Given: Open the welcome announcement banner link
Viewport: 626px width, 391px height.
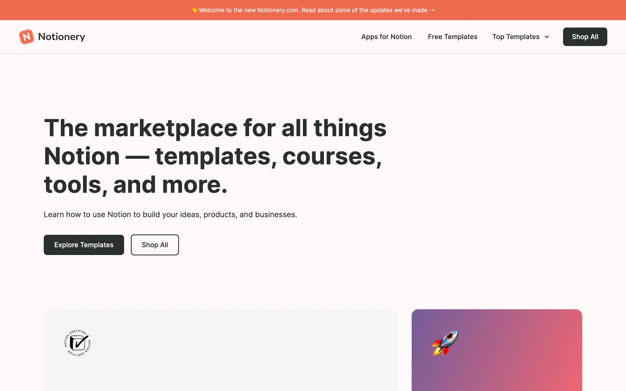Looking at the screenshot, I should (x=313, y=10).
